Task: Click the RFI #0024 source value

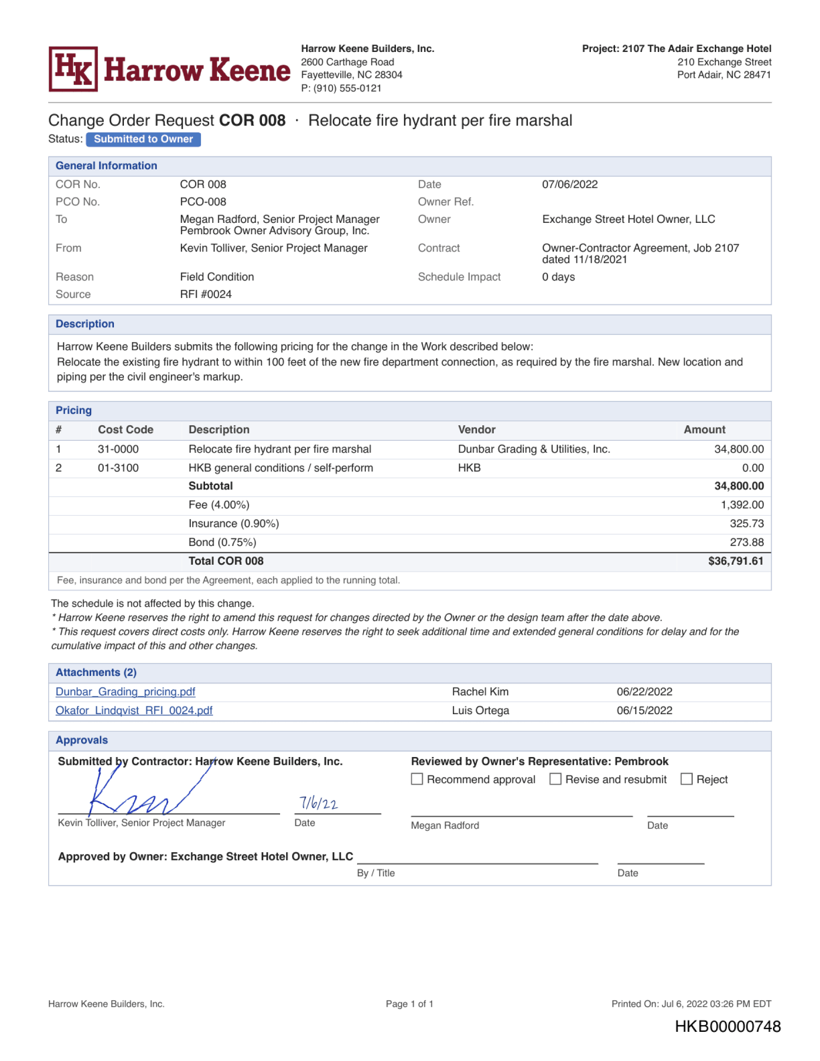Action: [x=206, y=294]
